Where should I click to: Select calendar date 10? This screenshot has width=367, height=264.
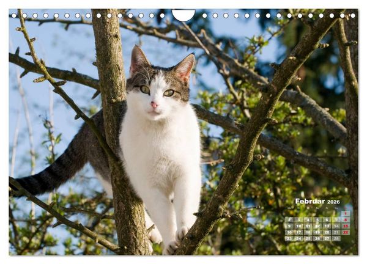298,226
